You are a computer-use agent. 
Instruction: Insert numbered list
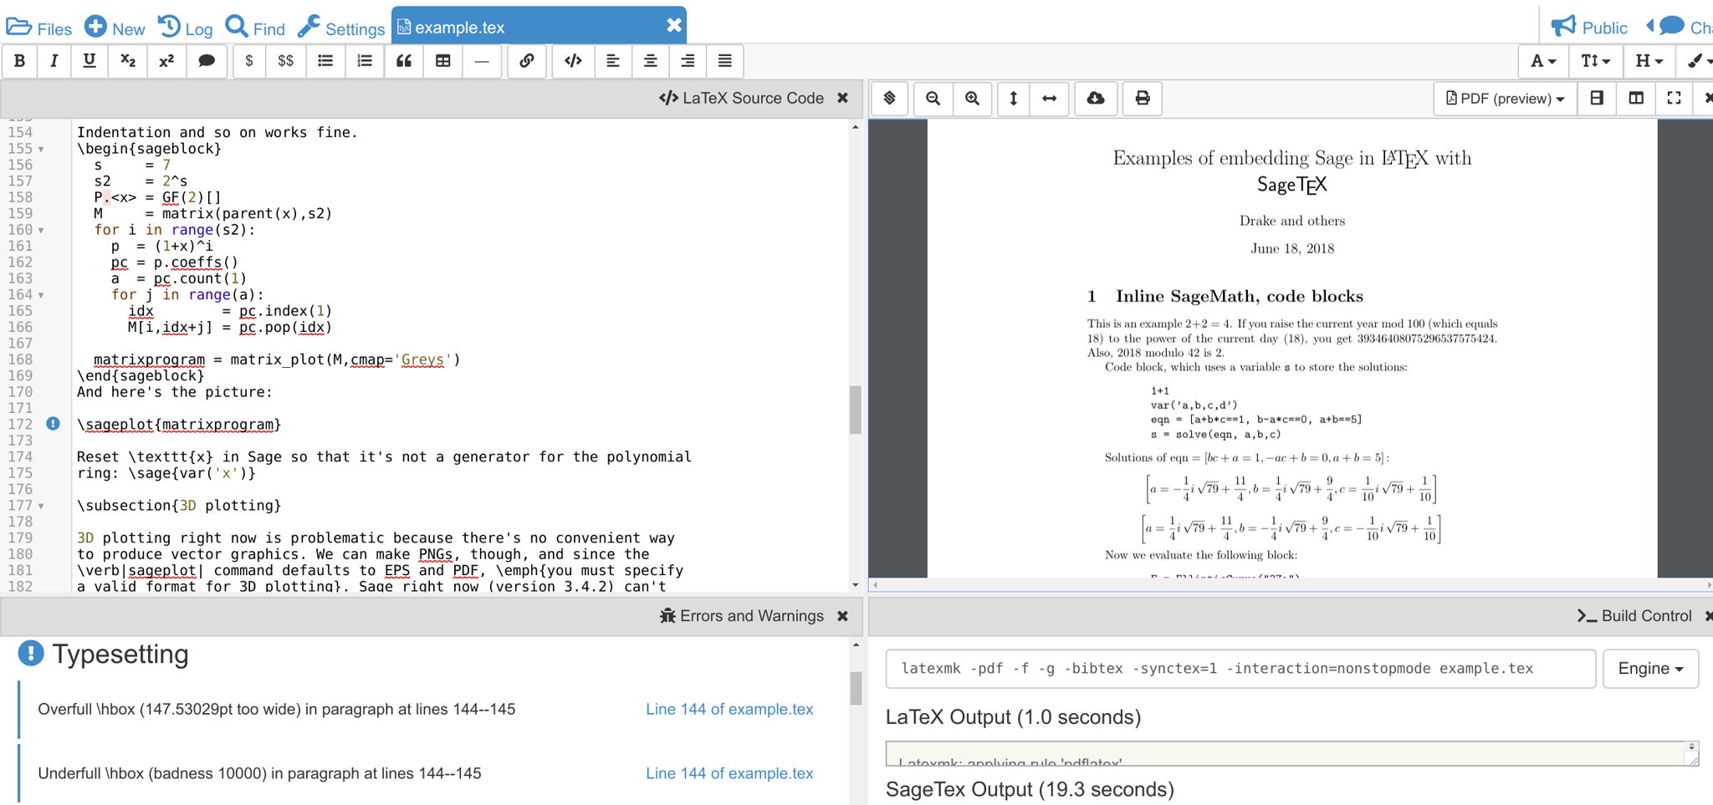coord(365,61)
